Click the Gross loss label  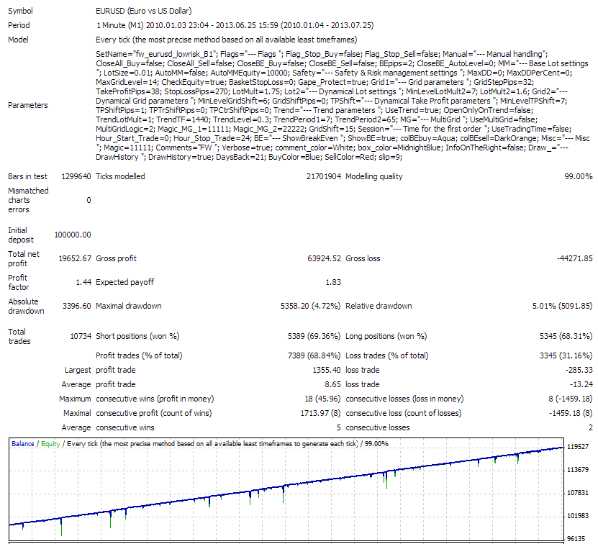[363, 258]
